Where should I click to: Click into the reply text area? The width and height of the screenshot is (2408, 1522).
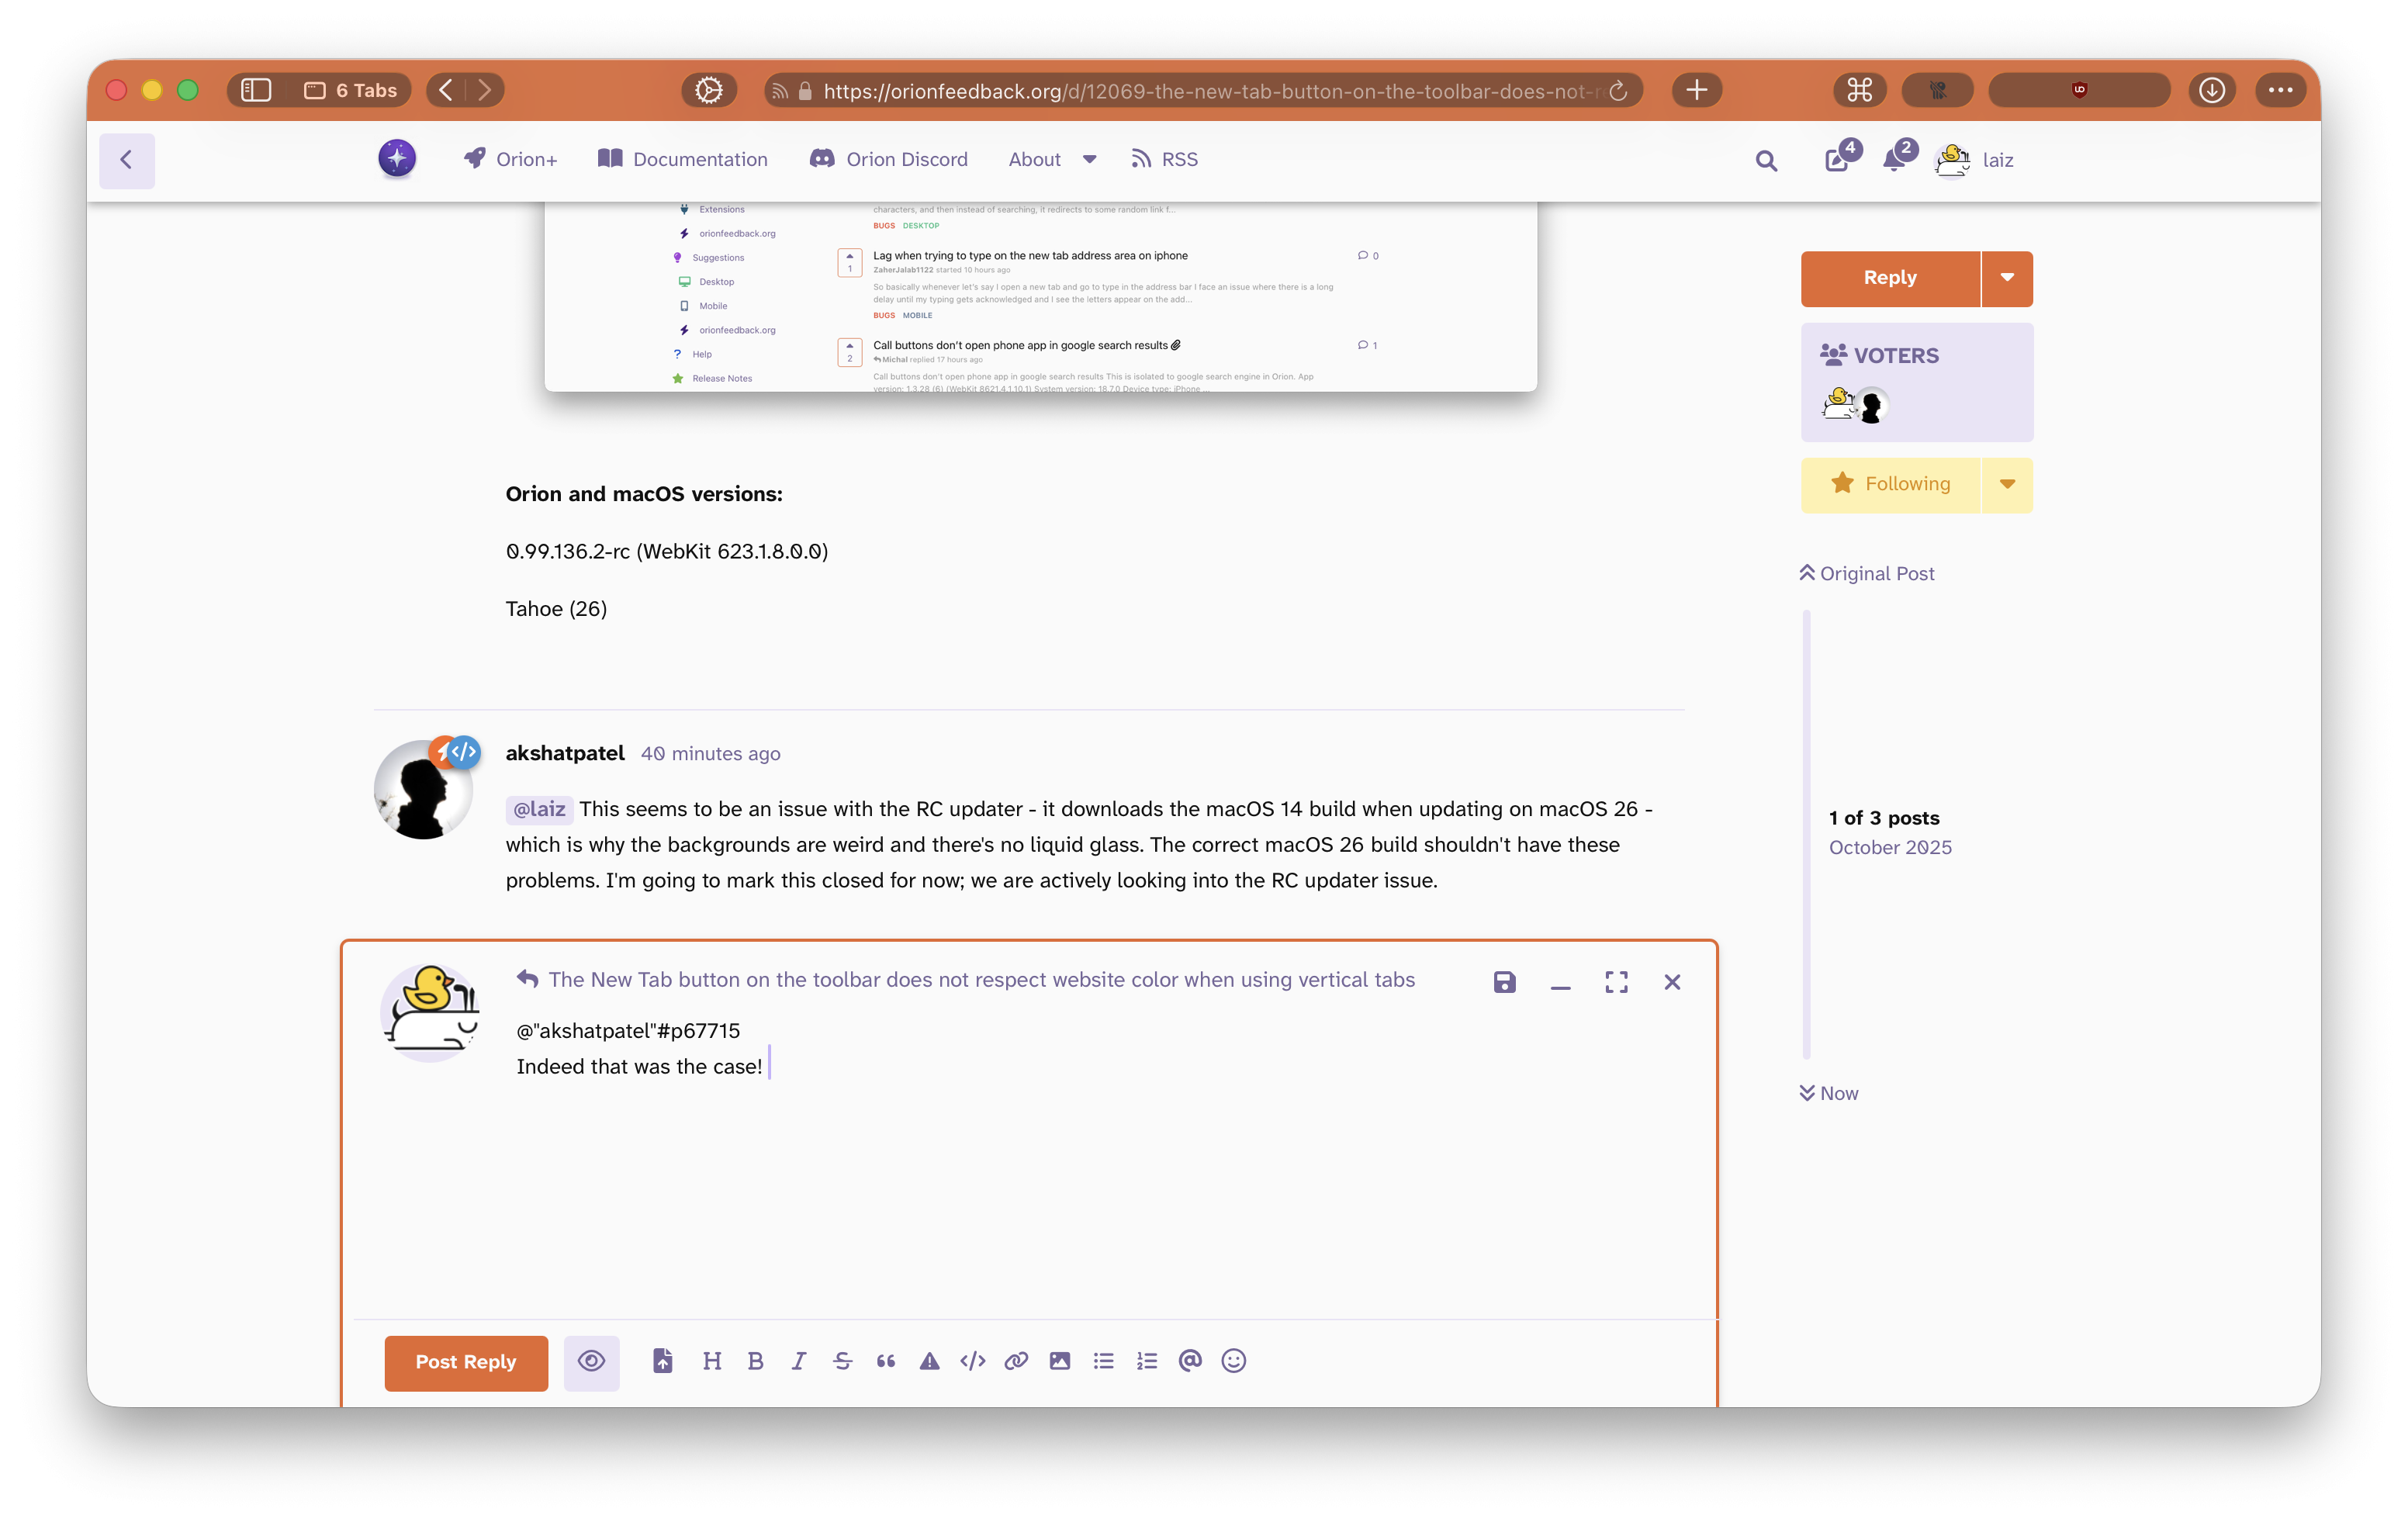coord(1000,1180)
